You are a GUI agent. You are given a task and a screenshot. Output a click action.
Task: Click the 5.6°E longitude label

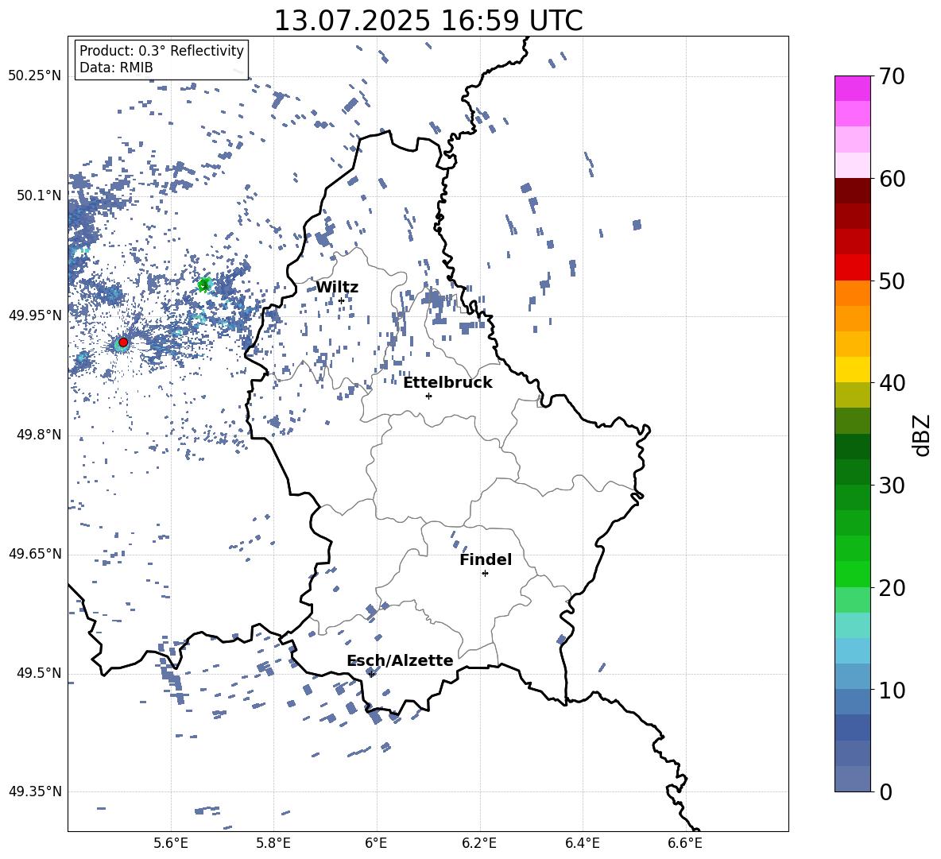click(x=171, y=844)
